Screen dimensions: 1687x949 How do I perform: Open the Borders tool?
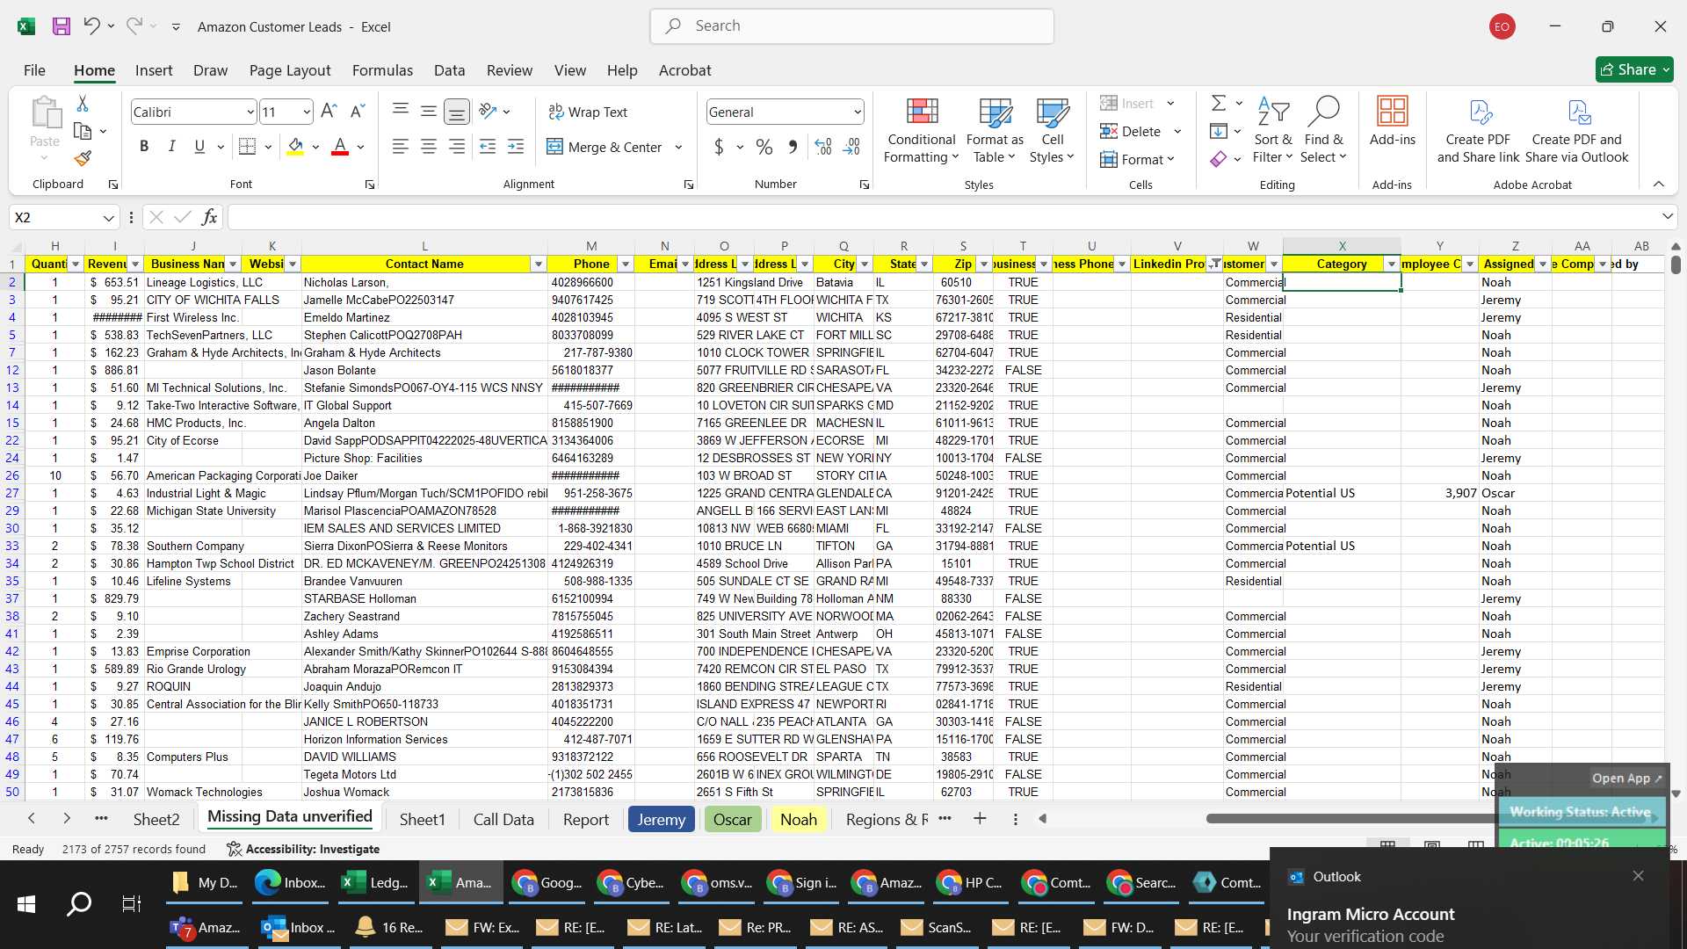248,147
